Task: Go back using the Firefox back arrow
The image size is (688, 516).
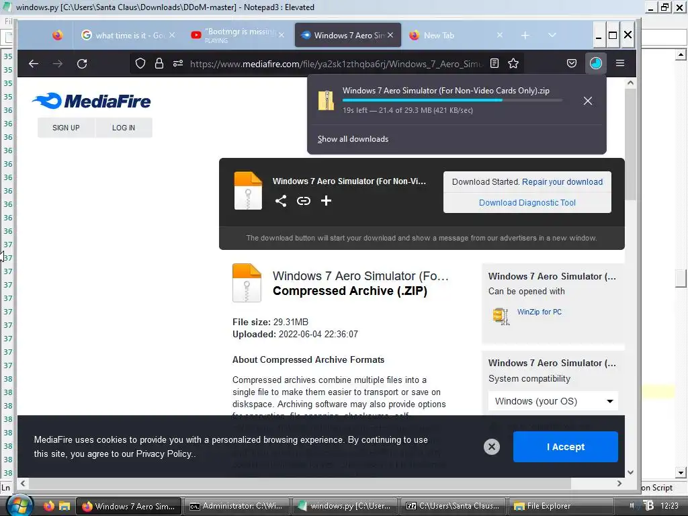Action: pyautogui.click(x=34, y=64)
